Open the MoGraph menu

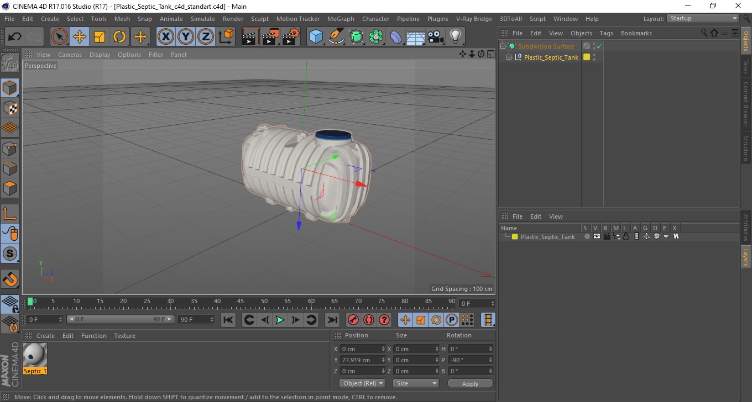pos(341,19)
